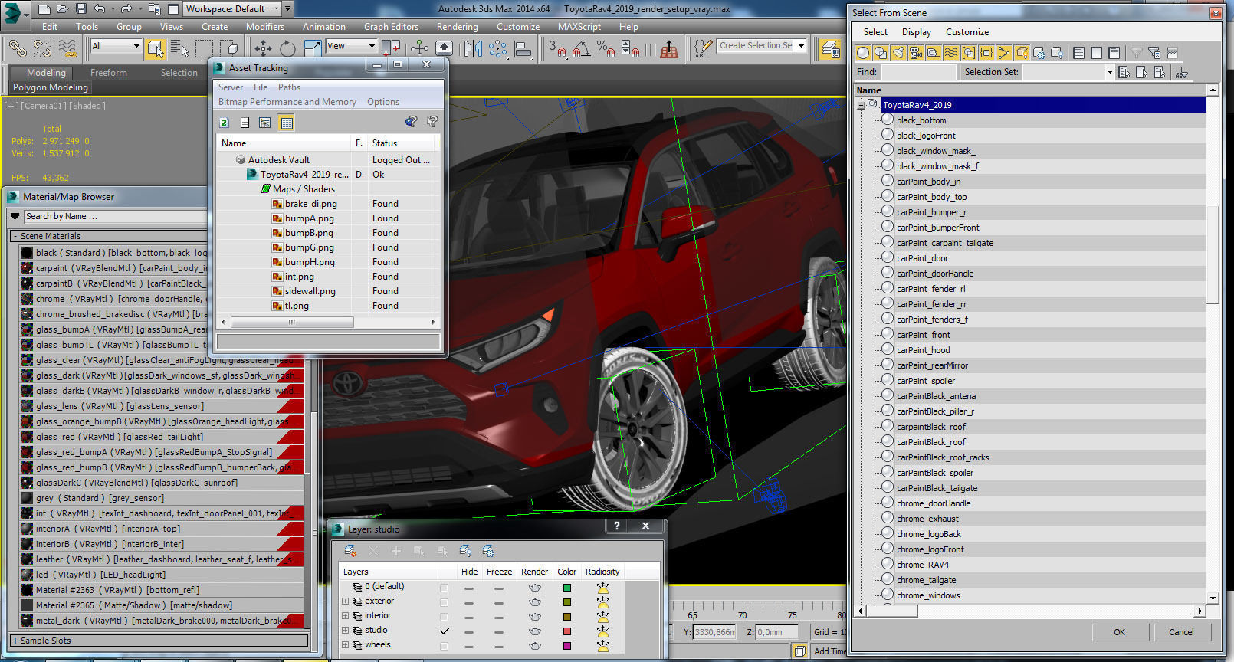Click the Save File icon in title bar
This screenshot has width=1234, height=662.
[x=81, y=9]
